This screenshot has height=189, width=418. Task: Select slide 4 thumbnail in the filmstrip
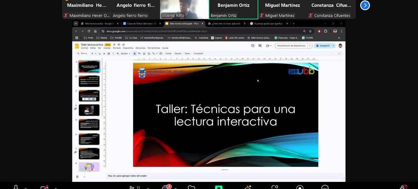pos(89,110)
